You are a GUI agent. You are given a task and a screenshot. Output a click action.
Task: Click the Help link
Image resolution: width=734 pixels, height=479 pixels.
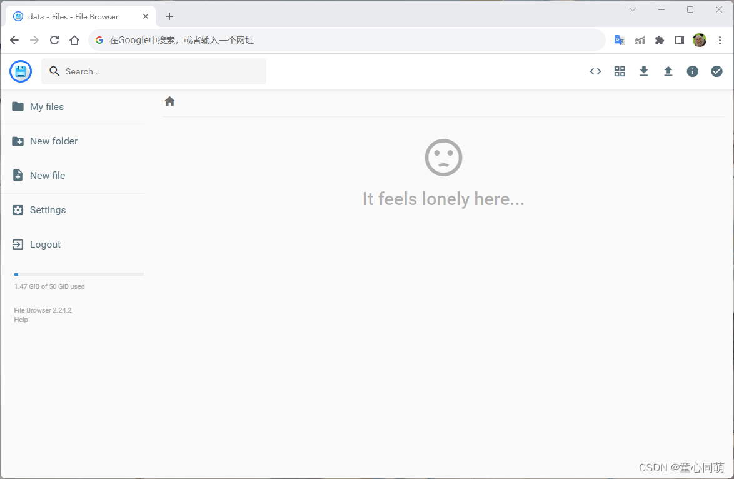pyautogui.click(x=21, y=320)
